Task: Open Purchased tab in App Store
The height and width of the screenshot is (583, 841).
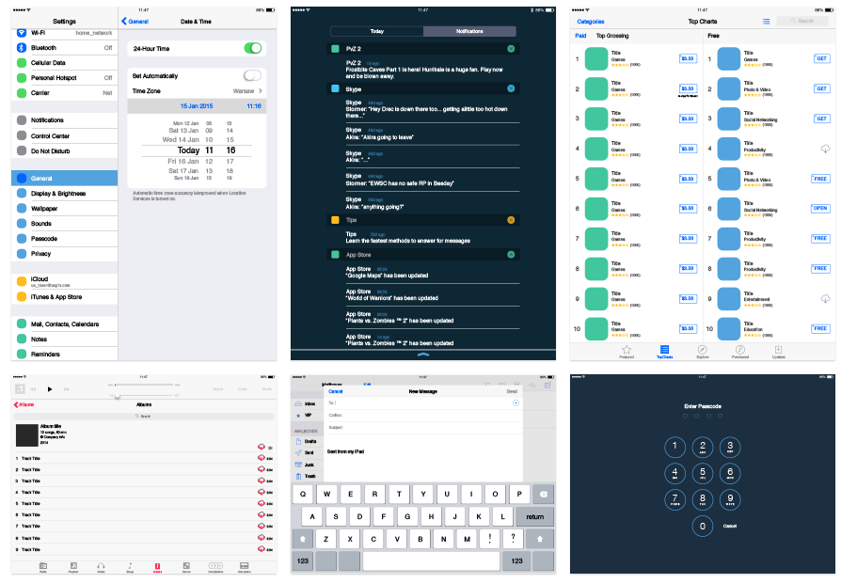Action: [740, 352]
